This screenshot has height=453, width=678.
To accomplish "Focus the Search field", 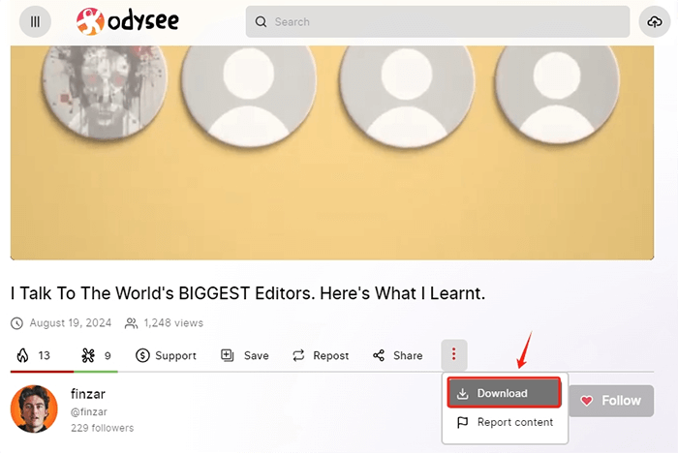I will click(438, 21).
